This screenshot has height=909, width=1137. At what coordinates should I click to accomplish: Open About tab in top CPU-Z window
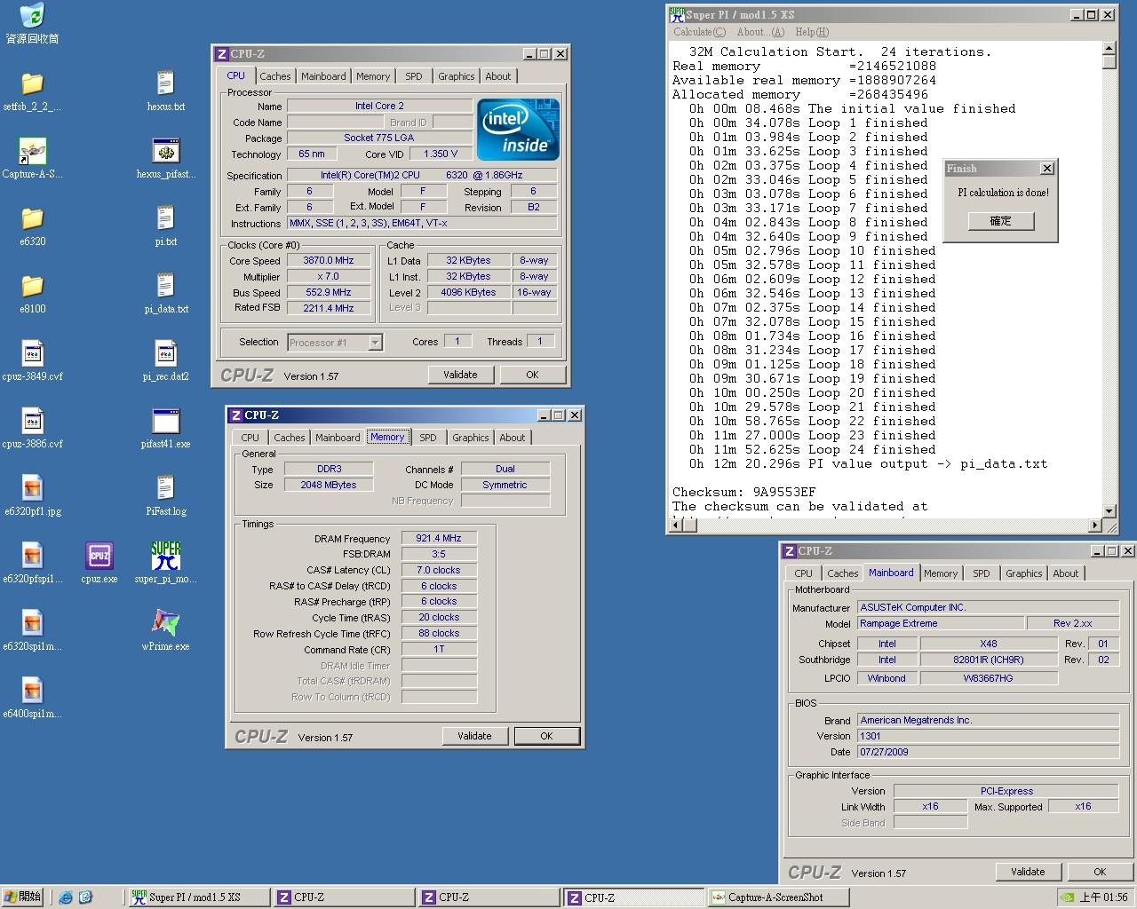point(498,76)
